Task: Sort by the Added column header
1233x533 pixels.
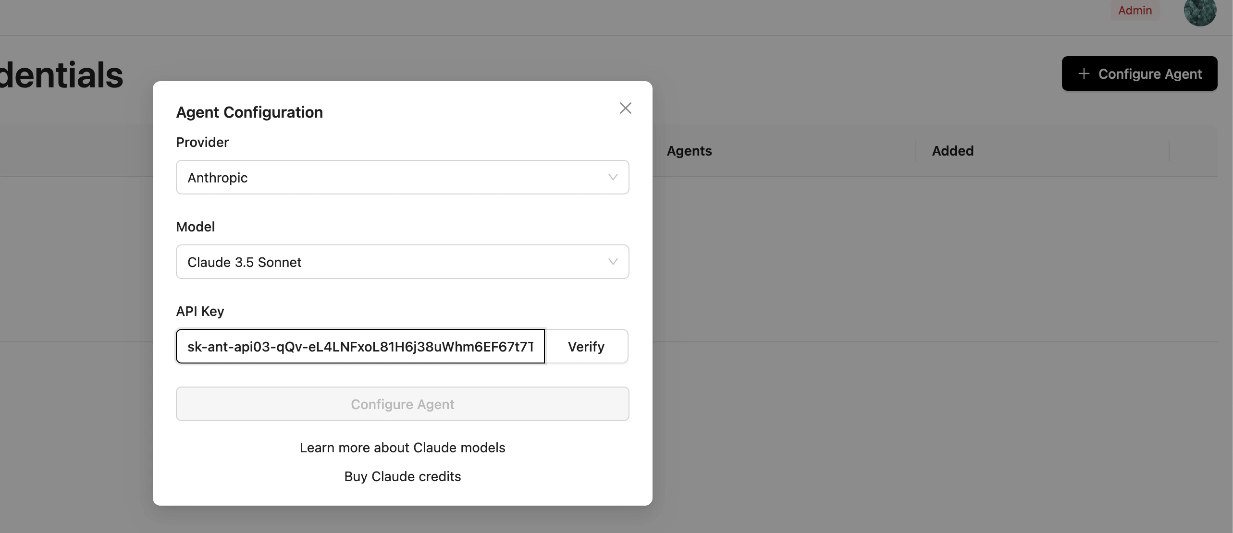Action: point(952,151)
